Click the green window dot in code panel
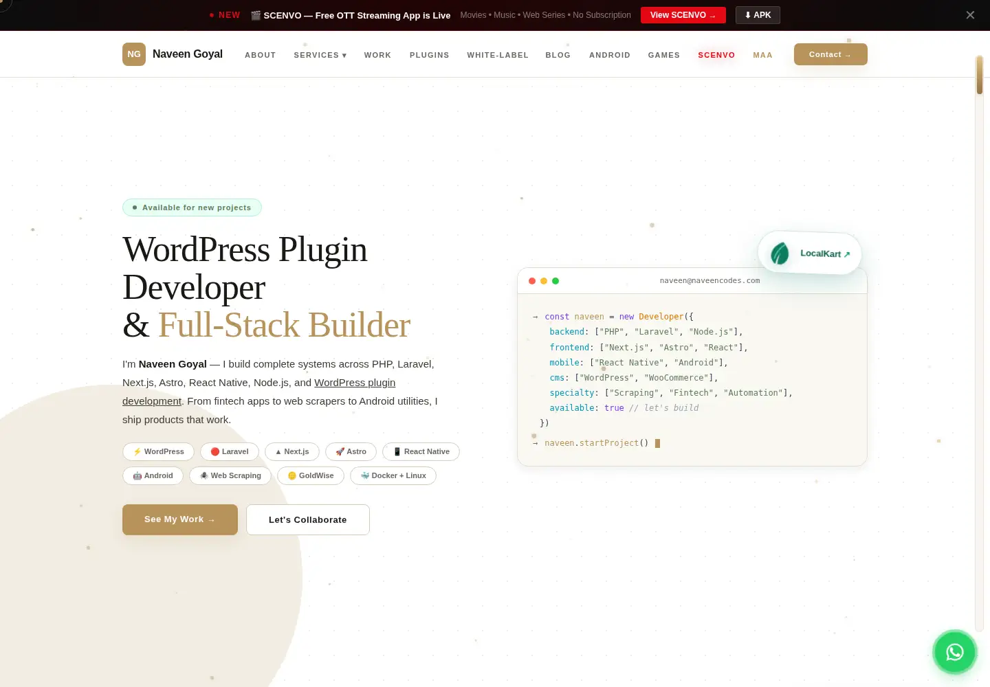 click(555, 281)
